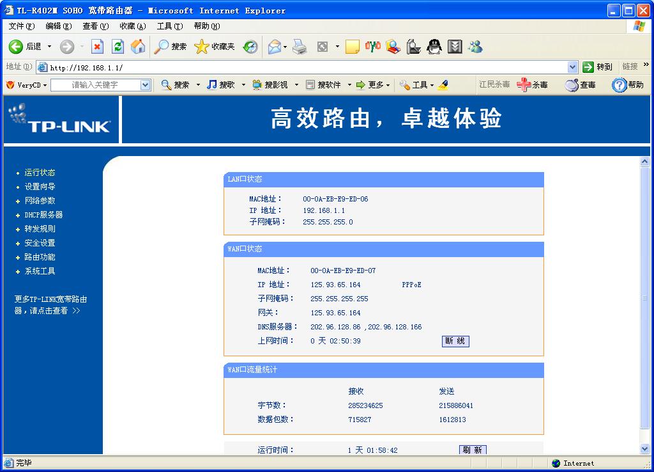Click the Refresh page icon in the toolbar

[x=118, y=47]
